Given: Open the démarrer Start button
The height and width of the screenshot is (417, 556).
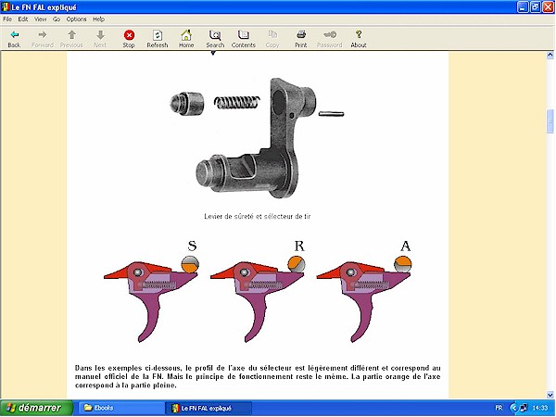Looking at the screenshot, I should click(x=37, y=408).
